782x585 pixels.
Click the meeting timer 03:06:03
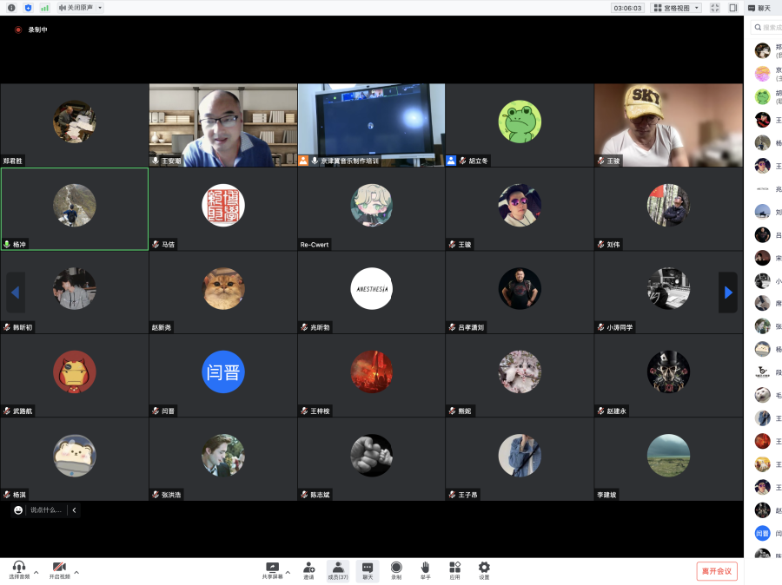point(627,8)
